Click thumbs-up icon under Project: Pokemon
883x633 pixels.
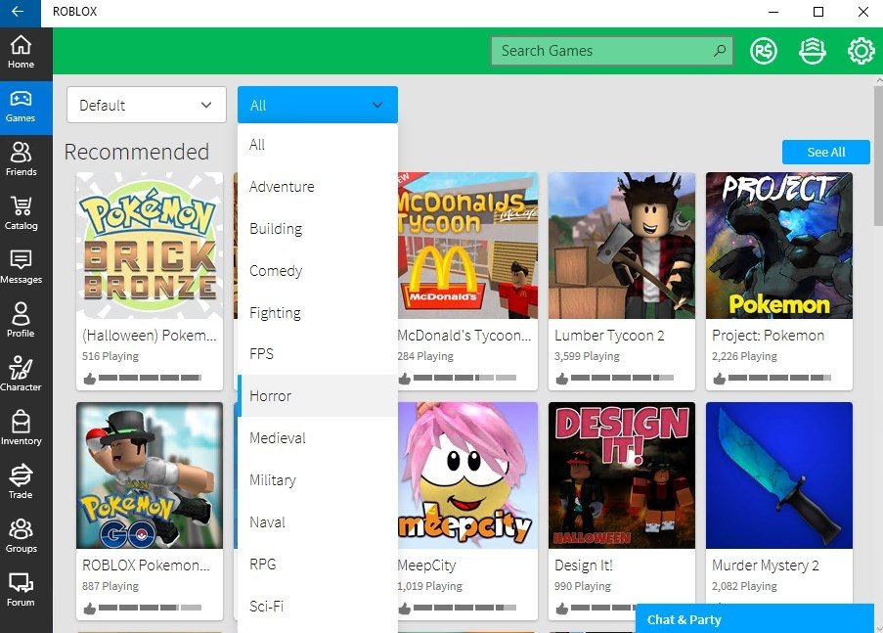[719, 379]
